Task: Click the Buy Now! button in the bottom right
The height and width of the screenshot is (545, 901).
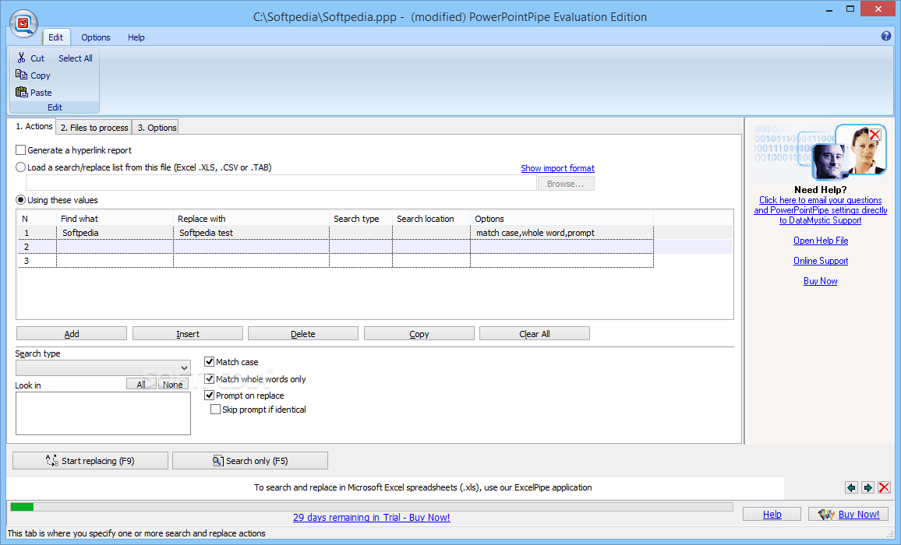Action: (848, 514)
